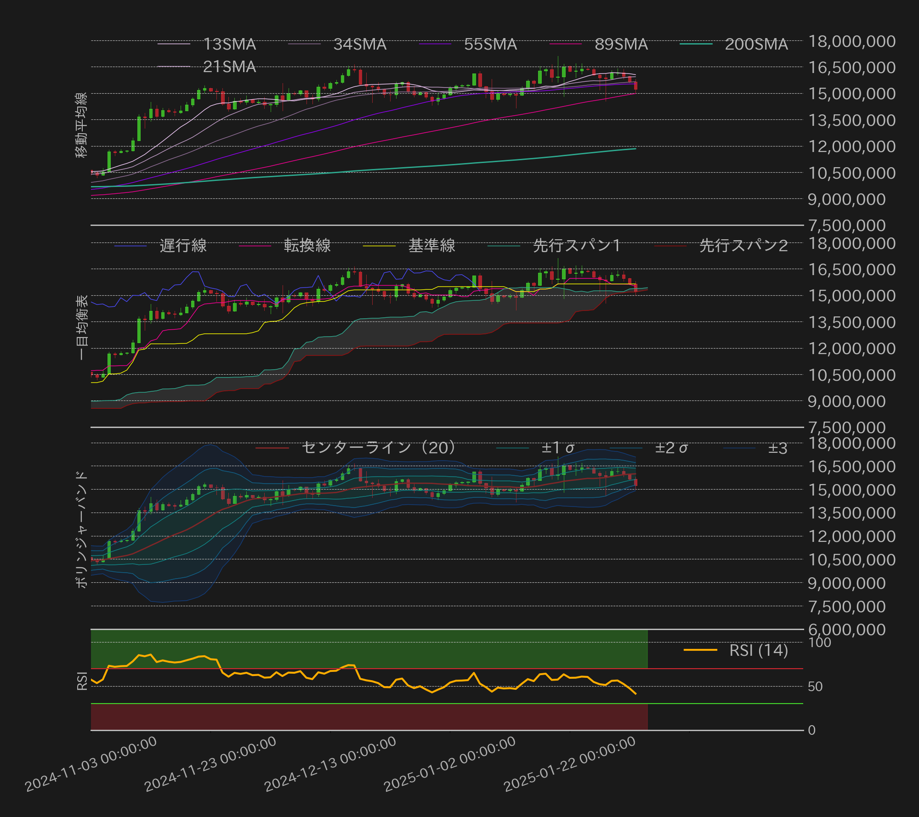Click the 89SMA legend label
The width and height of the screenshot is (919, 817).
point(621,45)
